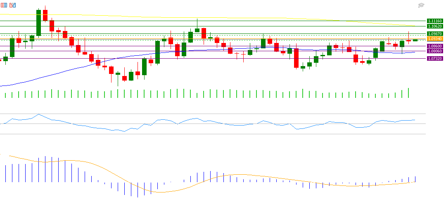Select the yellow moving average line
The height and width of the screenshot is (209, 446).
[x=248, y=17]
